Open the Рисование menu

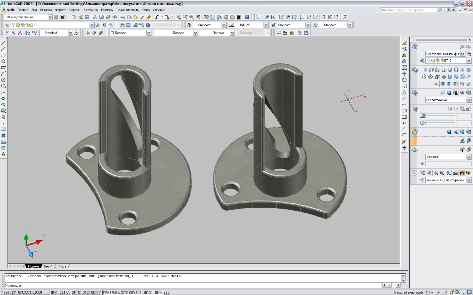(90, 10)
